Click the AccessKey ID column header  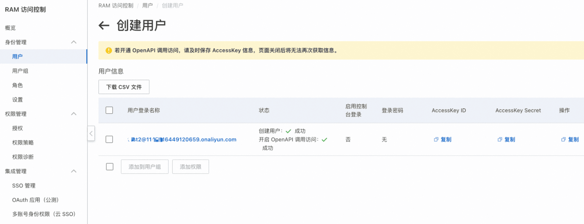[x=449, y=110]
